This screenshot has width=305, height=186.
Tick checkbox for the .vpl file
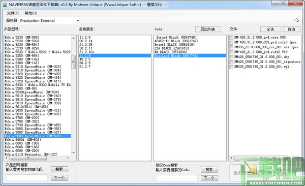(231, 67)
